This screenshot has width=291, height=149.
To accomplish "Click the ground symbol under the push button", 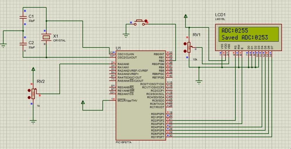I will (126, 36).
